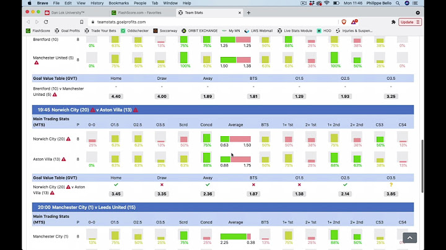Click Away green check in Norwich GVT

tap(208, 184)
